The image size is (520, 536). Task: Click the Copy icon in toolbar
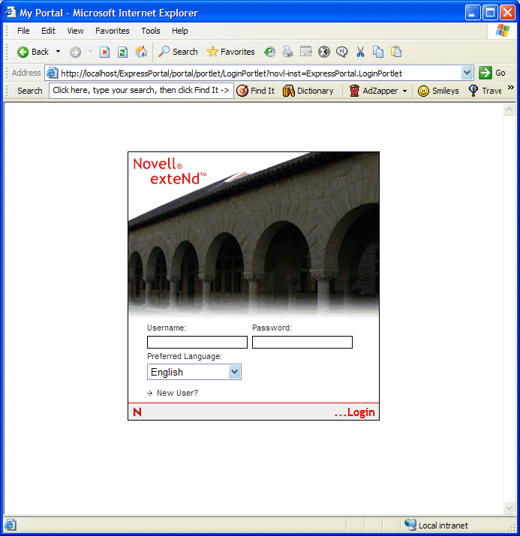click(378, 52)
